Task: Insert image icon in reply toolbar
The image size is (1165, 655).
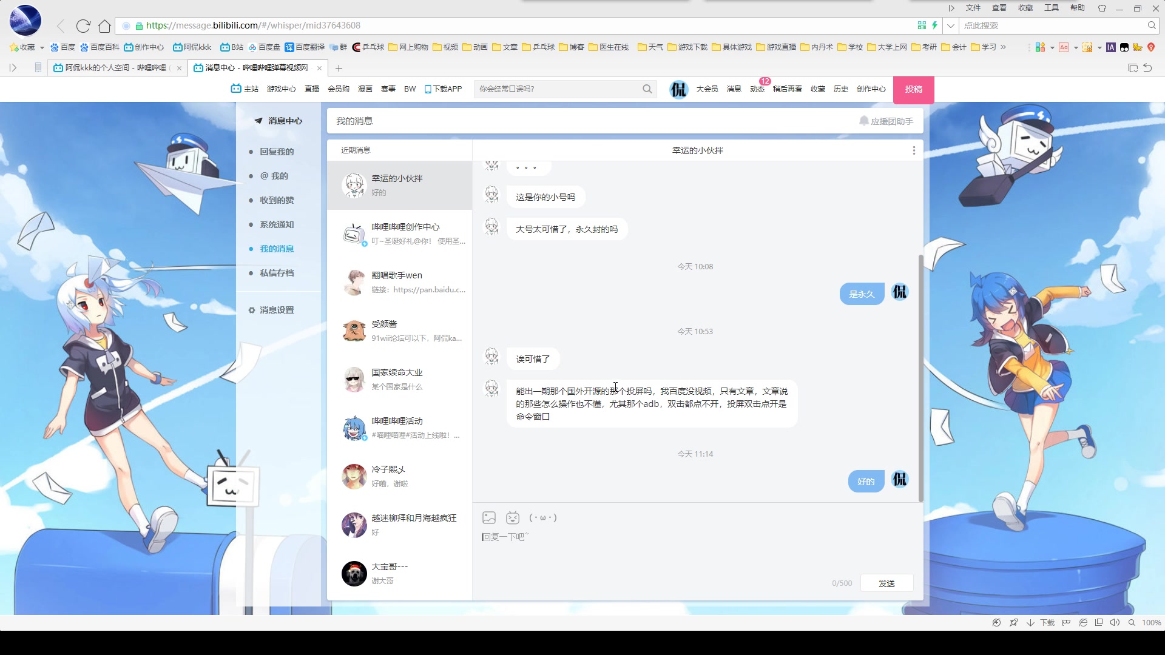Action: (x=489, y=517)
